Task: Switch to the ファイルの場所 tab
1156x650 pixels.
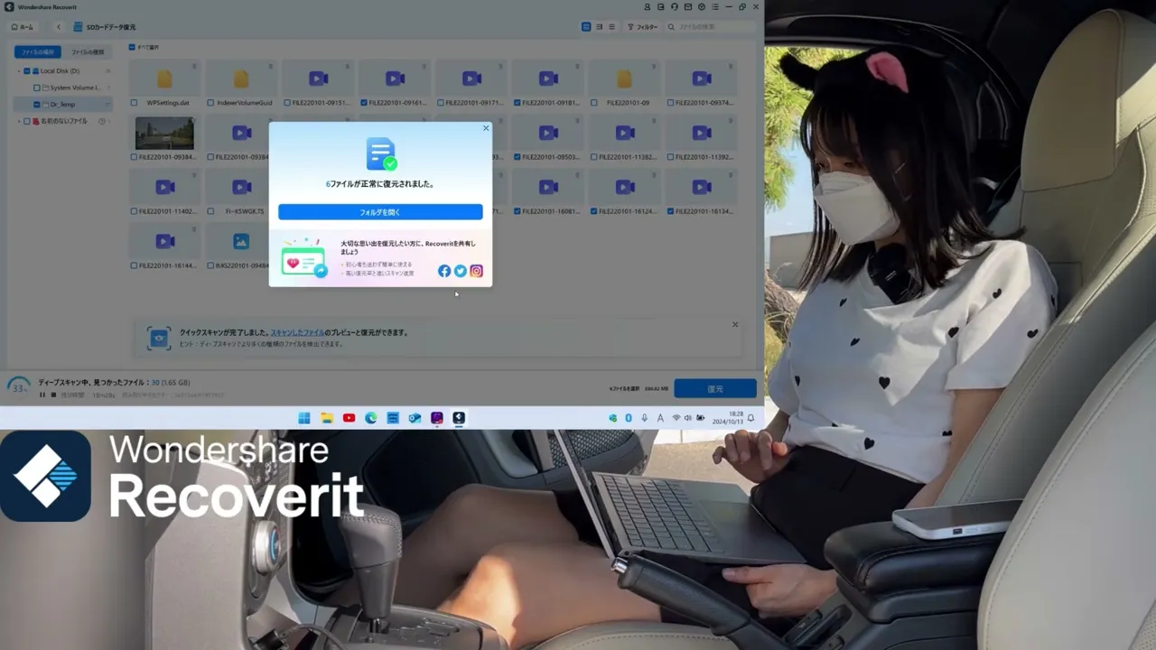Action: click(38, 52)
